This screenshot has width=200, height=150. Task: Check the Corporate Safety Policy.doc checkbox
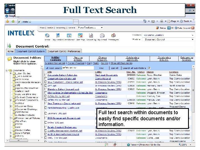pyautogui.click(x=46, y=75)
